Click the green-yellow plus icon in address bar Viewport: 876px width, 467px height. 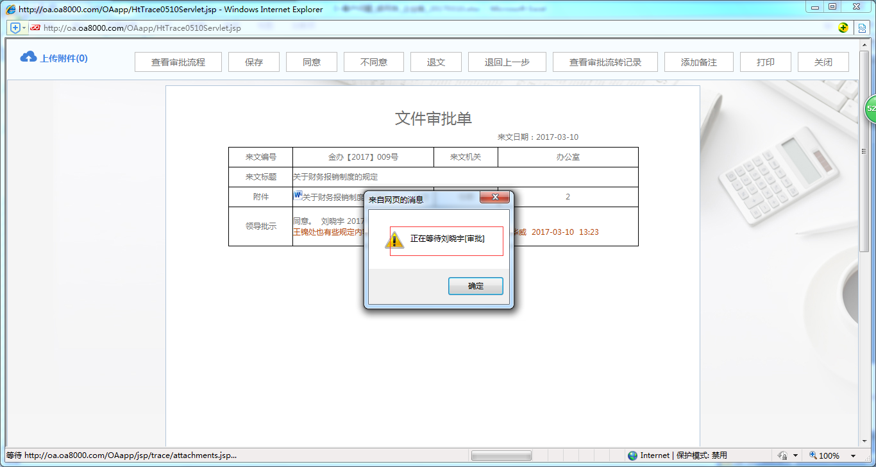click(843, 28)
